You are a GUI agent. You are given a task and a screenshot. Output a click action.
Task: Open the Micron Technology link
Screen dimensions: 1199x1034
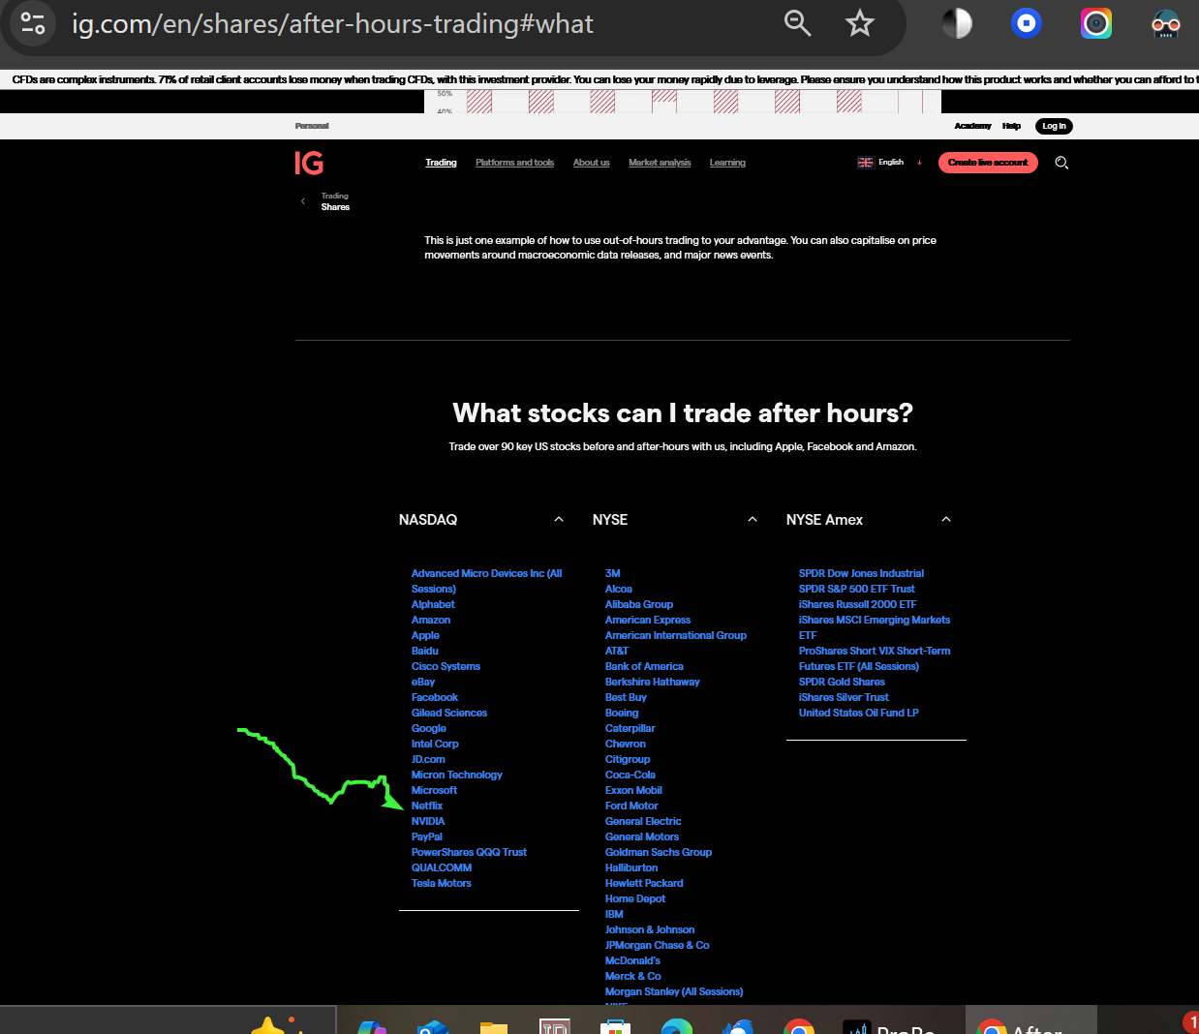(x=457, y=775)
